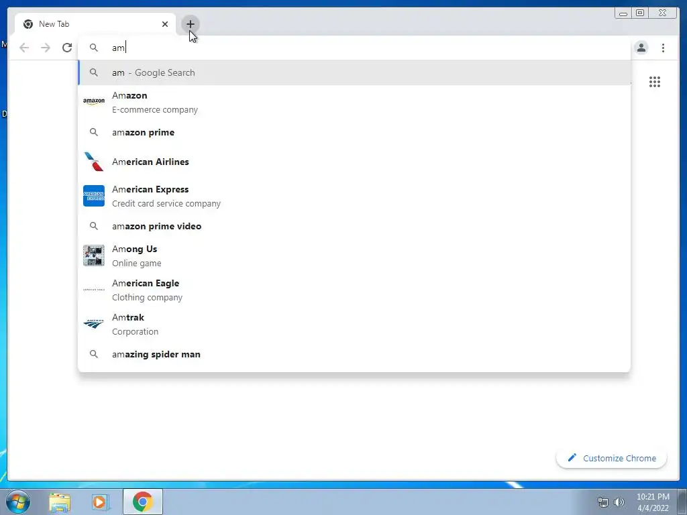Pick the Among Us online game suggestion
This screenshot has width=687, height=515.
354,255
